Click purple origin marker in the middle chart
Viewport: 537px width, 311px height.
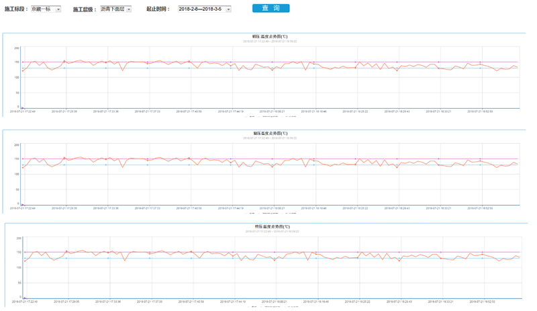(x=22, y=204)
